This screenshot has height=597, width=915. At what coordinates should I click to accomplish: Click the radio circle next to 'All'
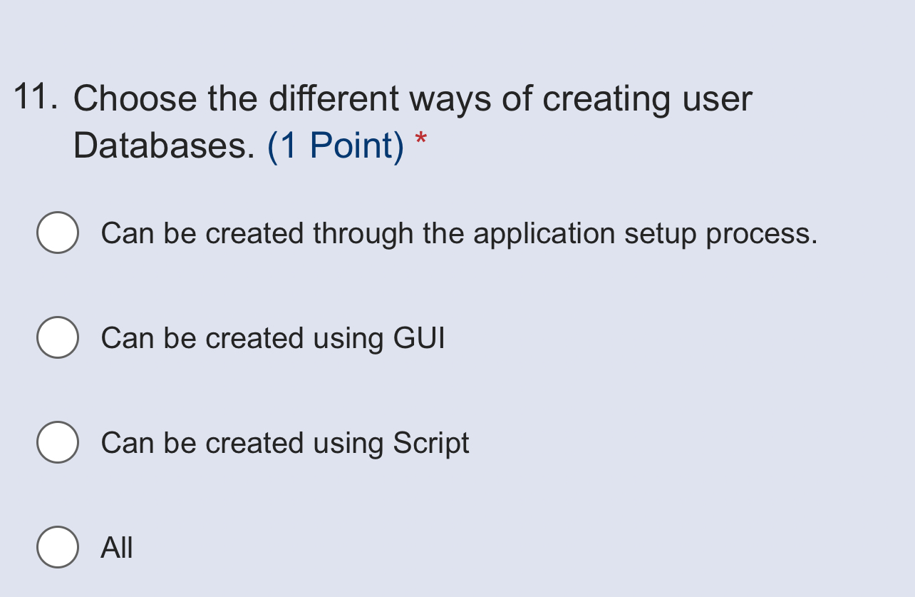tap(58, 548)
